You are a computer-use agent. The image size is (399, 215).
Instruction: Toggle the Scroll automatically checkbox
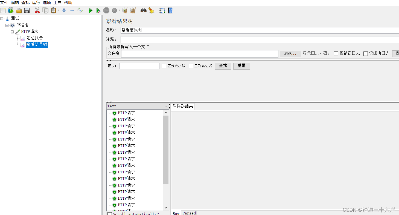110,214
